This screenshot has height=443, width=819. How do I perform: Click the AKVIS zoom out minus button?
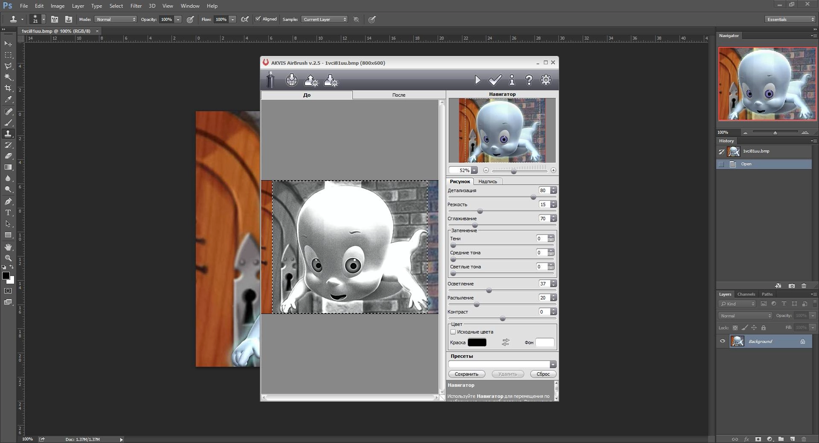pos(486,170)
